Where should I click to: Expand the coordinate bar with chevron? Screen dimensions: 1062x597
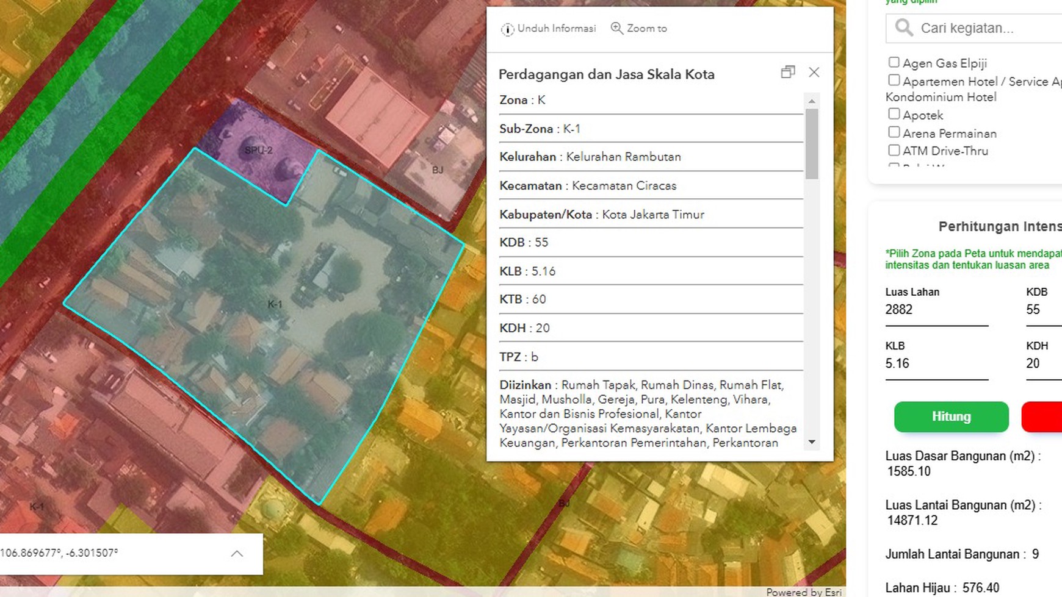pyautogui.click(x=237, y=554)
